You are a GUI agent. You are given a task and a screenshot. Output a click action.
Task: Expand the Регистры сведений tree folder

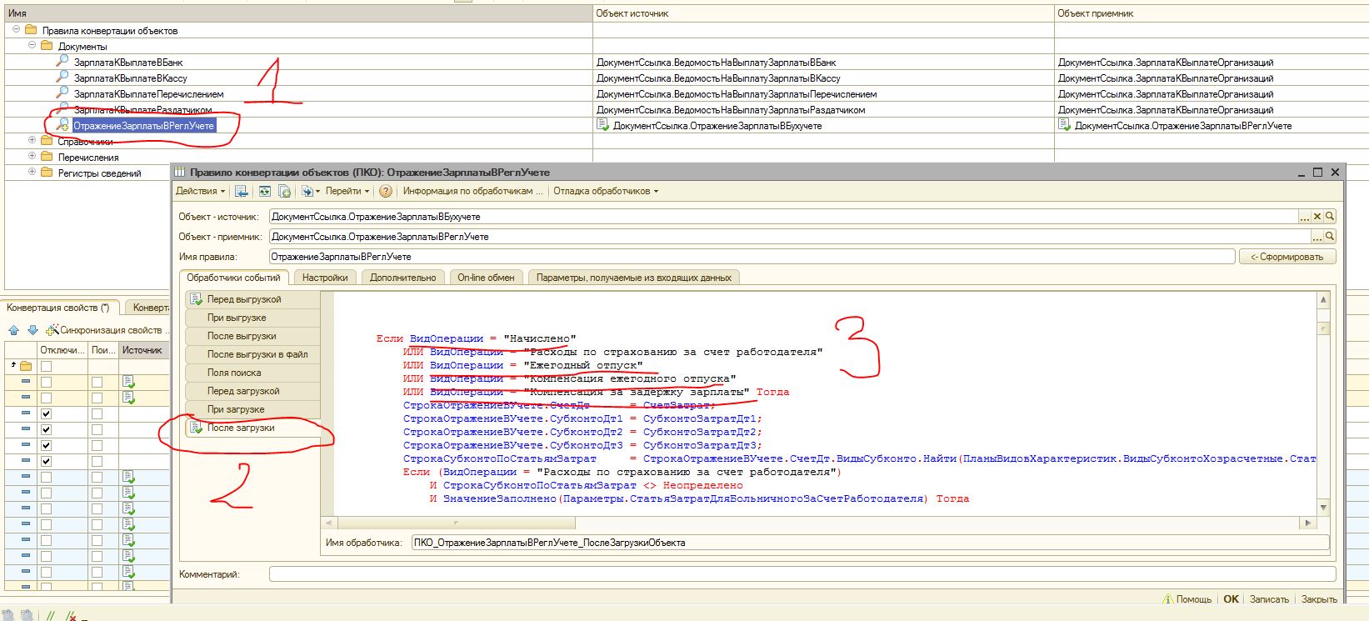32,173
